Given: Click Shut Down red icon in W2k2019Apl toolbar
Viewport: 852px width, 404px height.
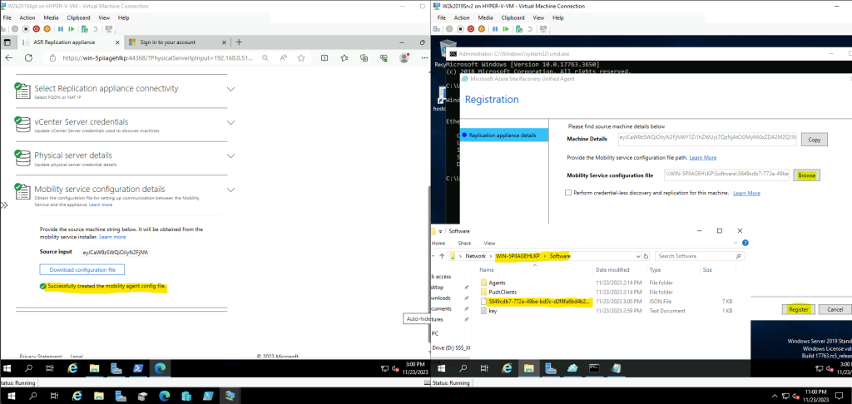Looking at the screenshot, I should pos(37,29).
